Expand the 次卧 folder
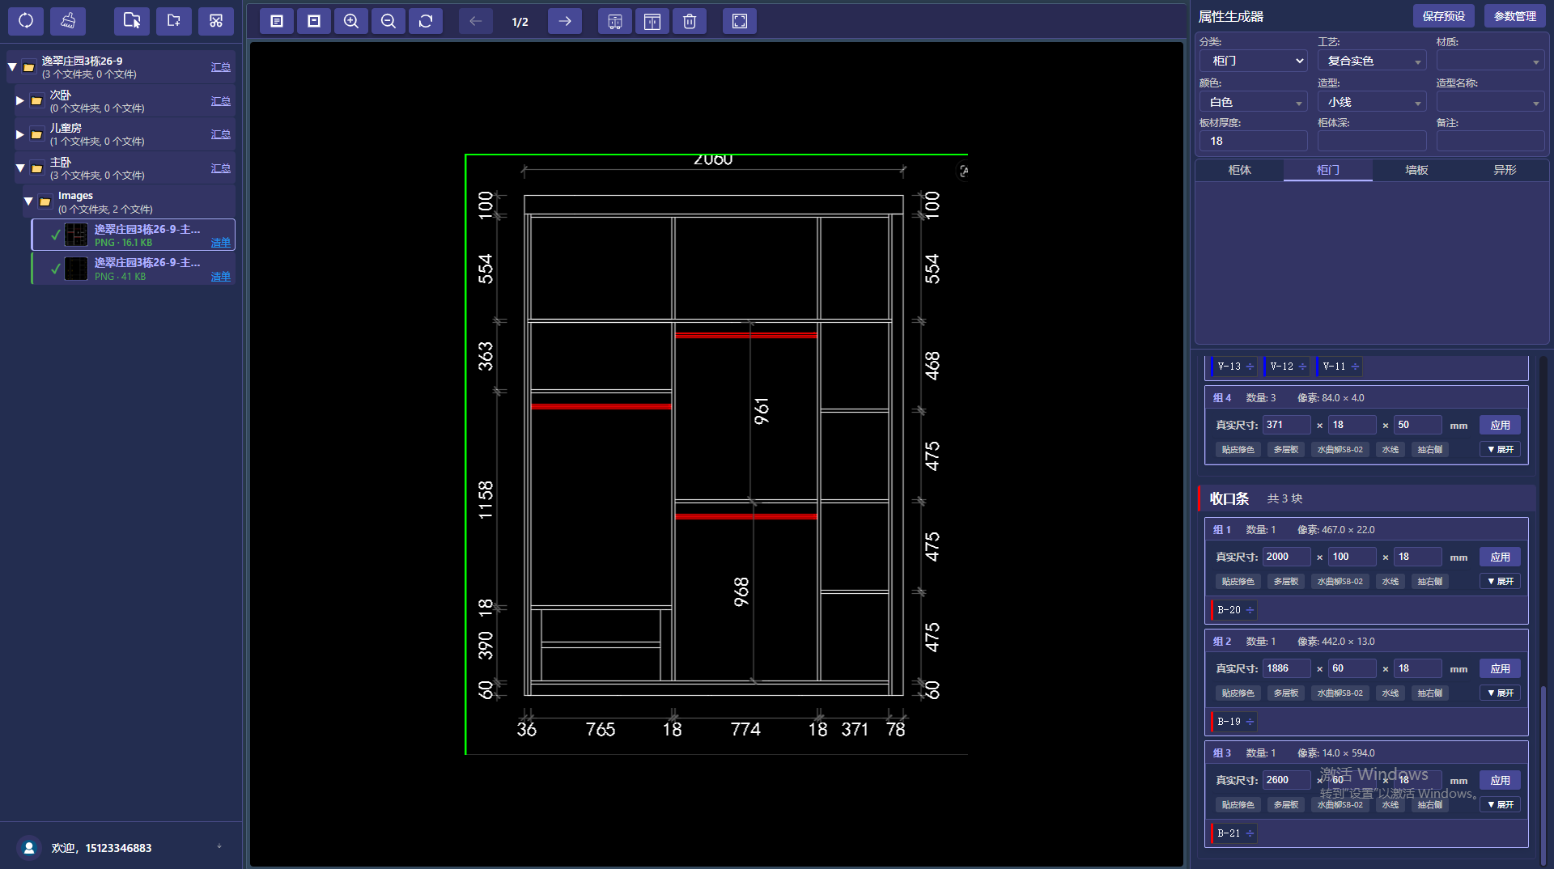 (x=19, y=100)
